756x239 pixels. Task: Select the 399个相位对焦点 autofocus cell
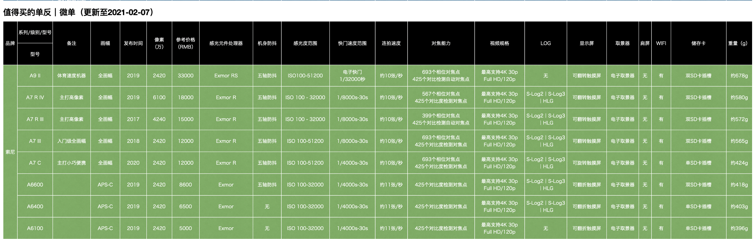(441, 119)
